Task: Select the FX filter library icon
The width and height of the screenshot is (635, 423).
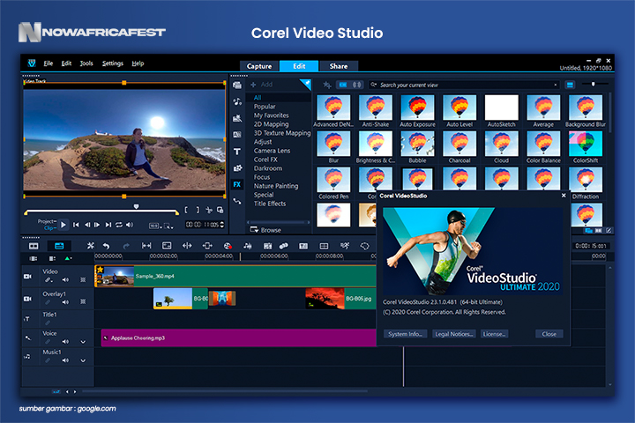Action: coord(237,184)
